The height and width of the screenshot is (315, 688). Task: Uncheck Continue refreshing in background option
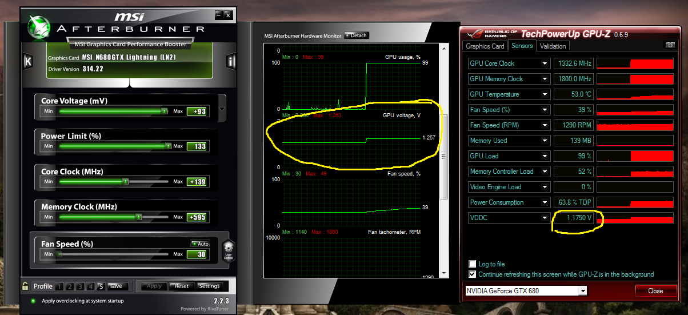pyautogui.click(x=472, y=274)
